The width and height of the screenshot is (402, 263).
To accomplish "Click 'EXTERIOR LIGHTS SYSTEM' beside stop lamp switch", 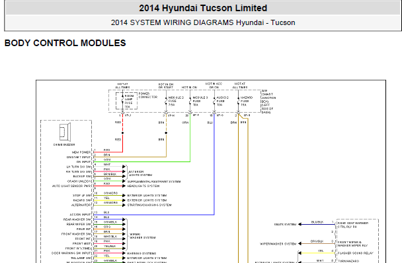I will coord(147,196).
